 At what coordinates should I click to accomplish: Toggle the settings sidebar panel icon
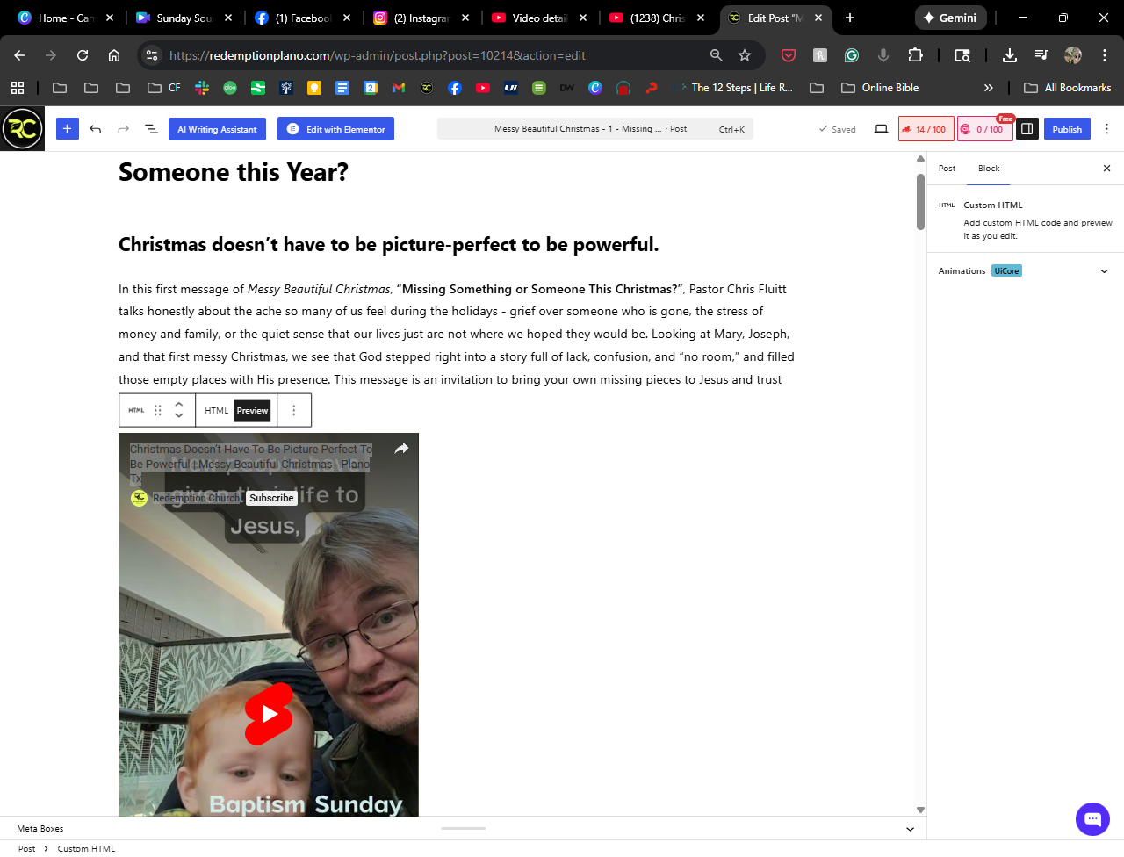tap(1027, 129)
